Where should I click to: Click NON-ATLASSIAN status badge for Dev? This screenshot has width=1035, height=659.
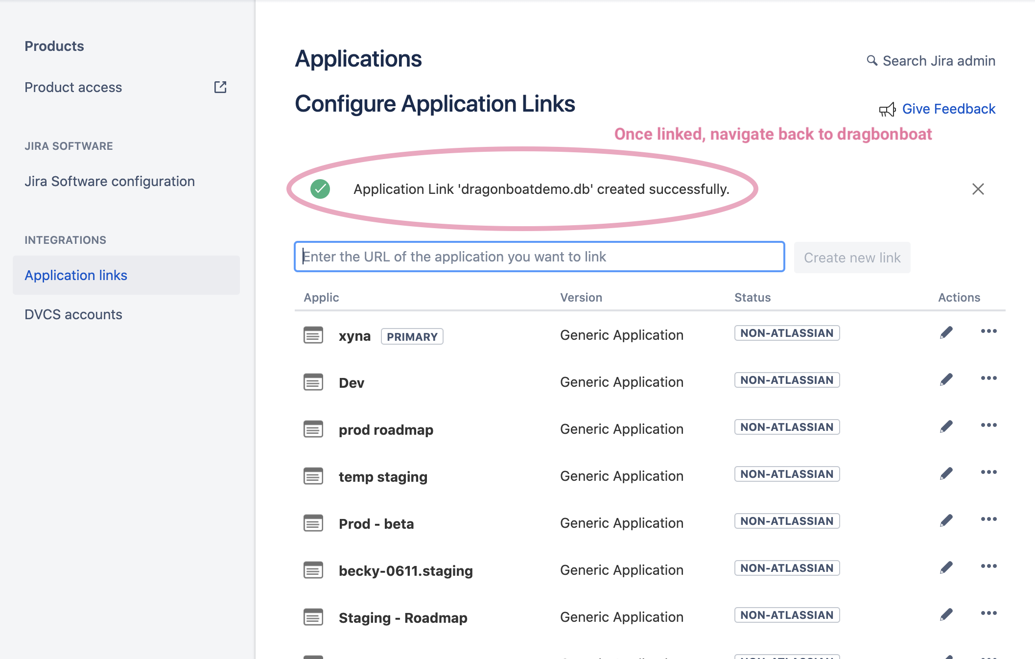[x=787, y=380]
